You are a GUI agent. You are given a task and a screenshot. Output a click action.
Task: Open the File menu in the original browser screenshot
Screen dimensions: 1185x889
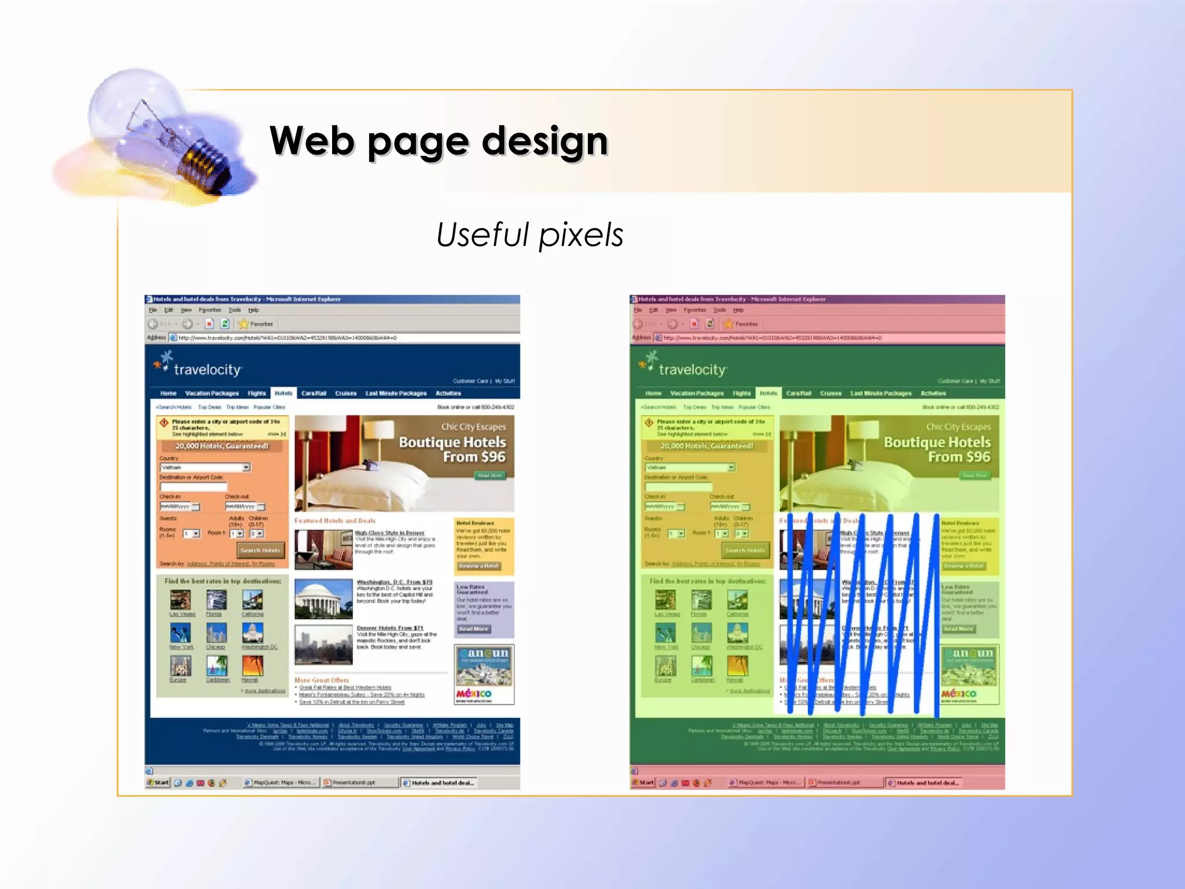[x=153, y=310]
